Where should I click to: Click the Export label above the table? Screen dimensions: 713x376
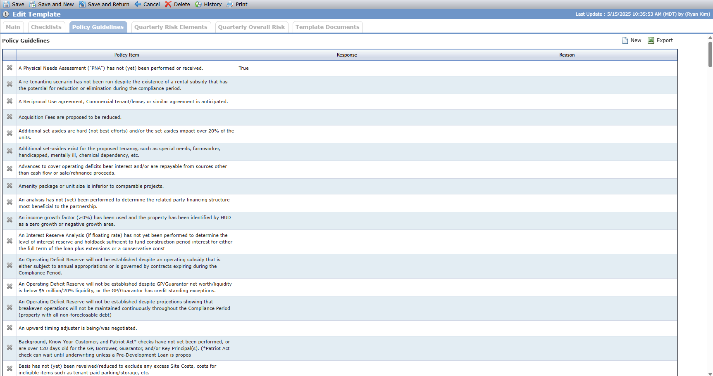(x=665, y=40)
